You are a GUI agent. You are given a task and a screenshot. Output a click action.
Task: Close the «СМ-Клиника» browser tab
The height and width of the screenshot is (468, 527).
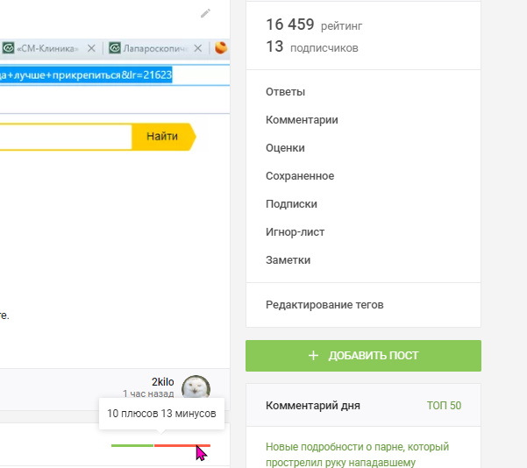point(91,47)
